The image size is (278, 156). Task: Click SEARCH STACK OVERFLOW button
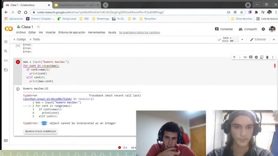pyautogui.click(x=40, y=131)
